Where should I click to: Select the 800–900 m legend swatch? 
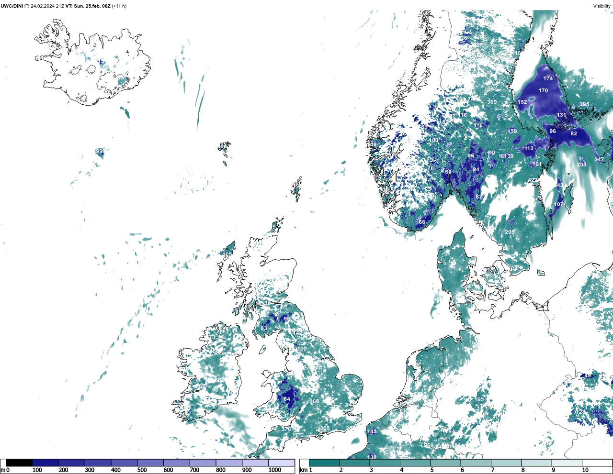tap(228, 463)
